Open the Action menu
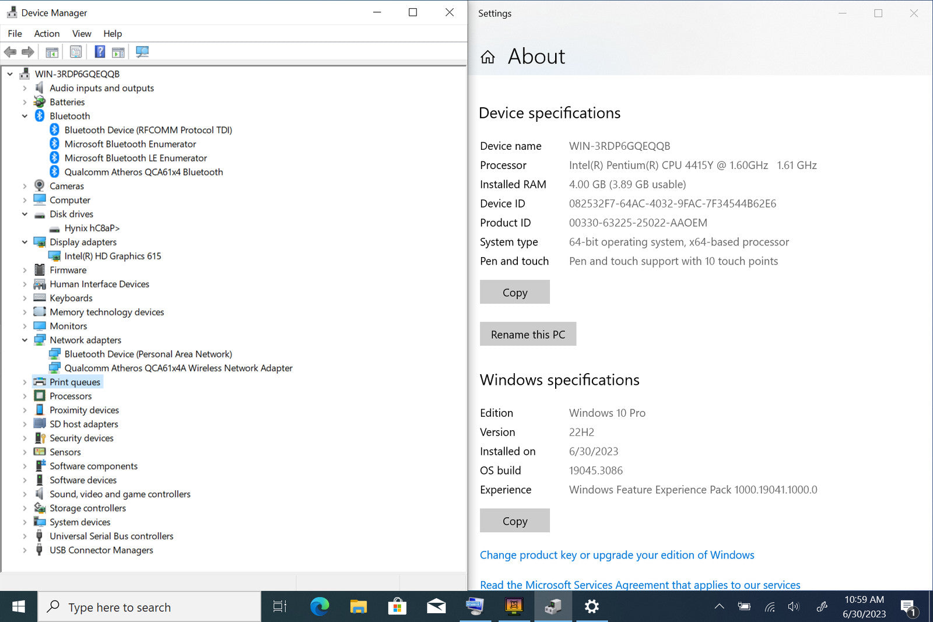Screen dimensions: 933x622 coord(47,34)
